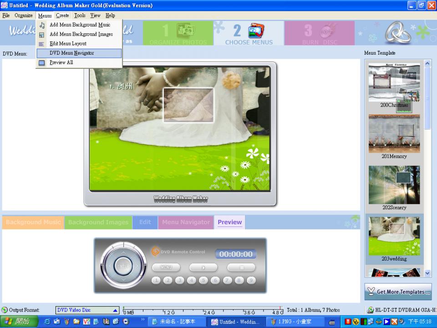This screenshot has height=328, width=437.
Task: Select Preview All in the Menus dropdown
Action: (61, 62)
